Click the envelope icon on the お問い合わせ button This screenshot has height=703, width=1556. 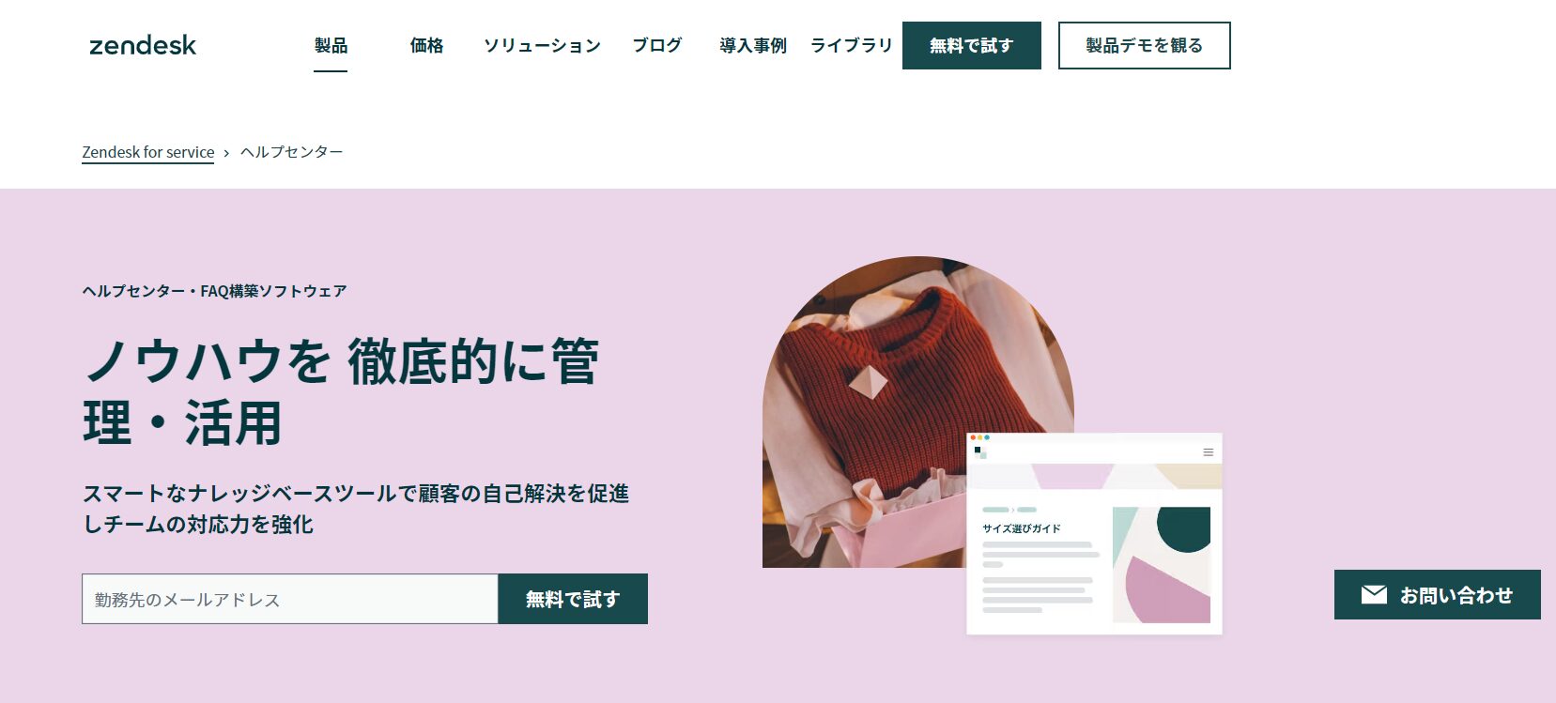(x=1374, y=594)
